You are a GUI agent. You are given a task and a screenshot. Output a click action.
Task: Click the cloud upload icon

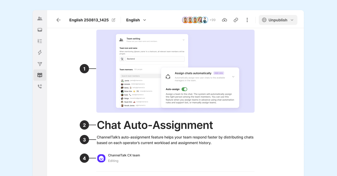coord(224,20)
